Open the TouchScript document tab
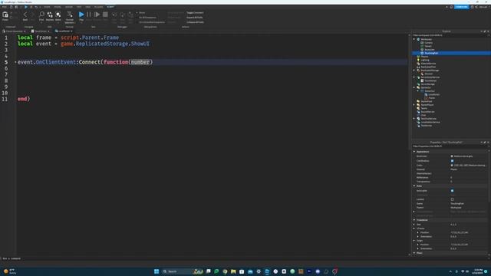 coord(40,31)
